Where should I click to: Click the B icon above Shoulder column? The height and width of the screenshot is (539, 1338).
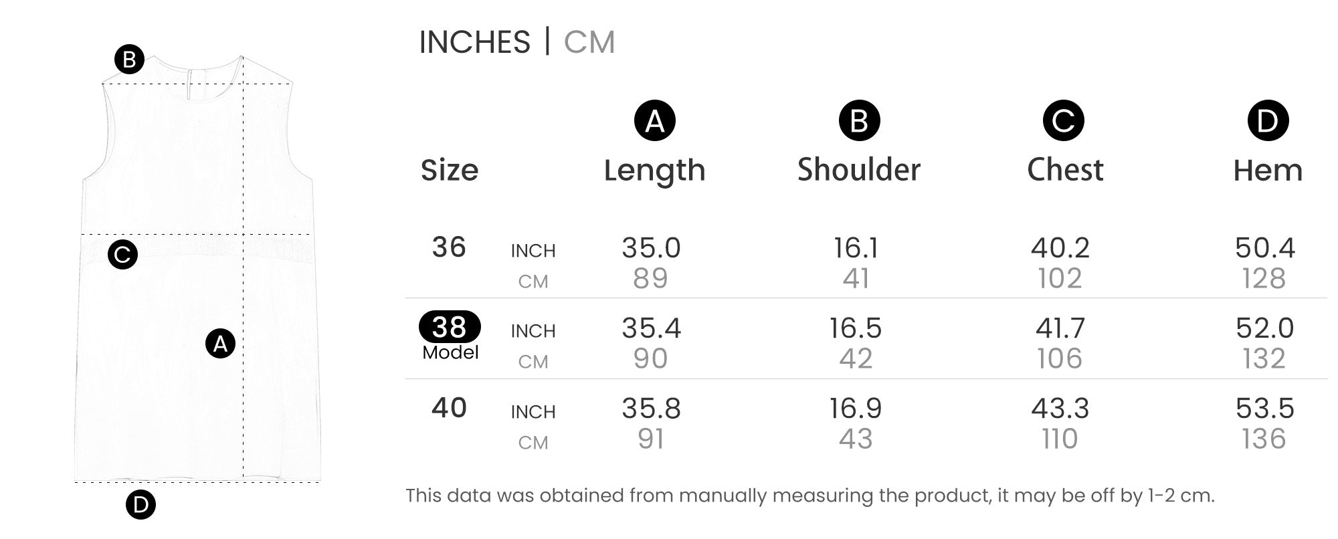859,121
